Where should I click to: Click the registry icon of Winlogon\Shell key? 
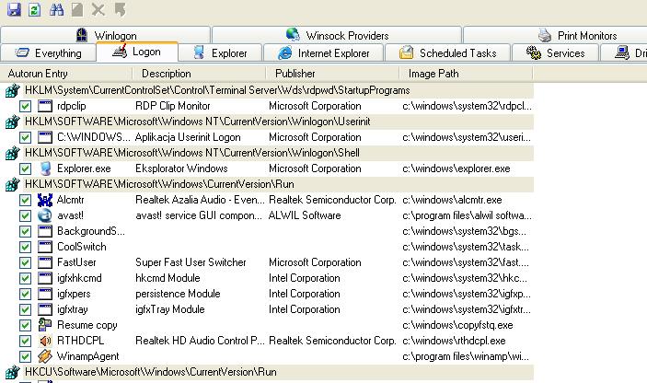pos(12,153)
